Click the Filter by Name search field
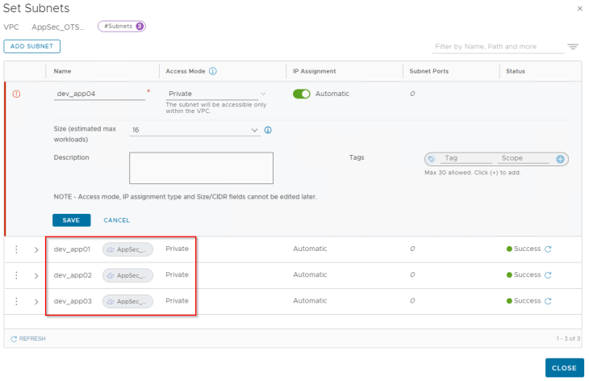The width and height of the screenshot is (589, 381). point(498,47)
